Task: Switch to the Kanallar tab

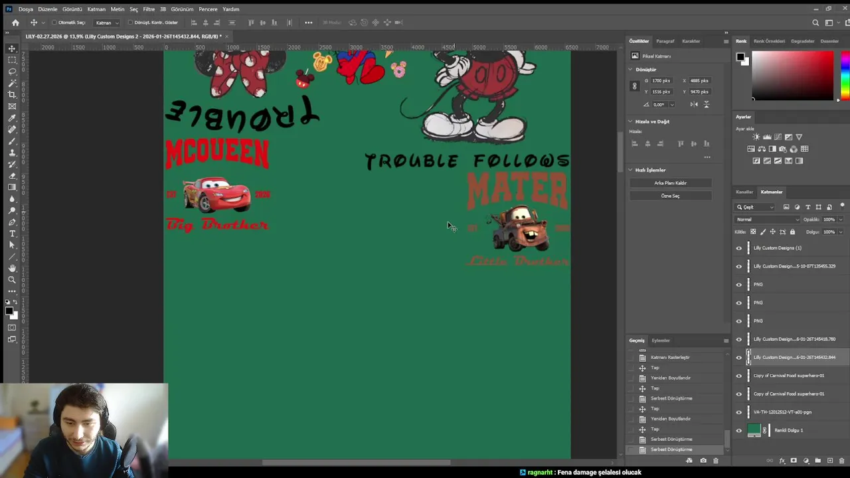Action: point(744,192)
